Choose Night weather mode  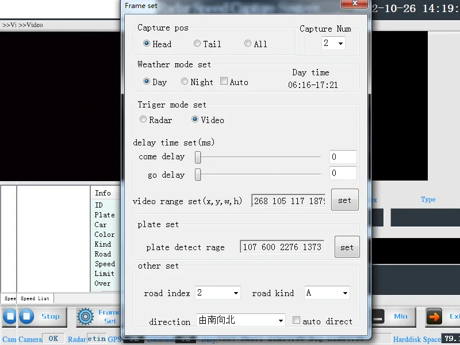(x=185, y=82)
